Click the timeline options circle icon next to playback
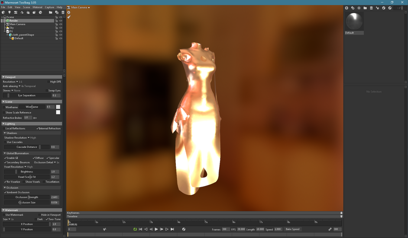Screen dimensions: 408x238 pos(184,229)
